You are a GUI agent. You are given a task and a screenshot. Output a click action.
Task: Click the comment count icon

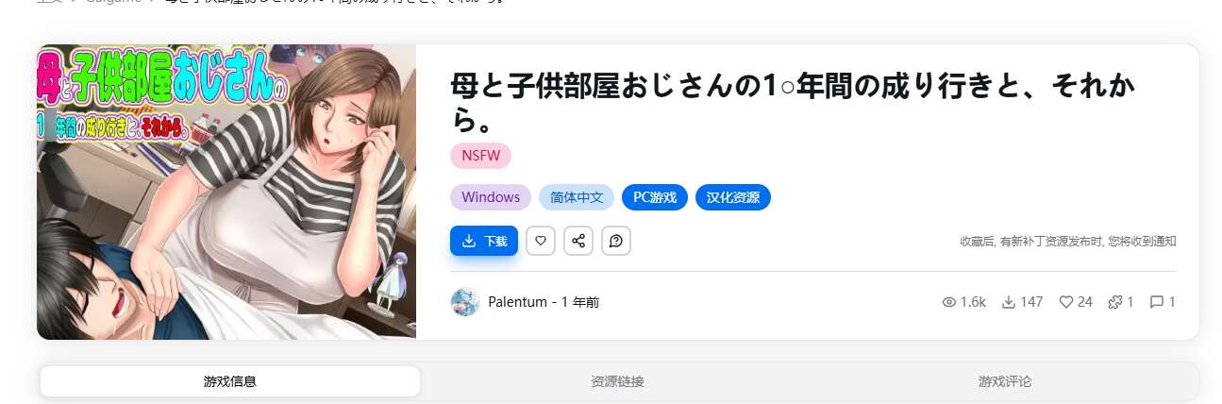1156,302
